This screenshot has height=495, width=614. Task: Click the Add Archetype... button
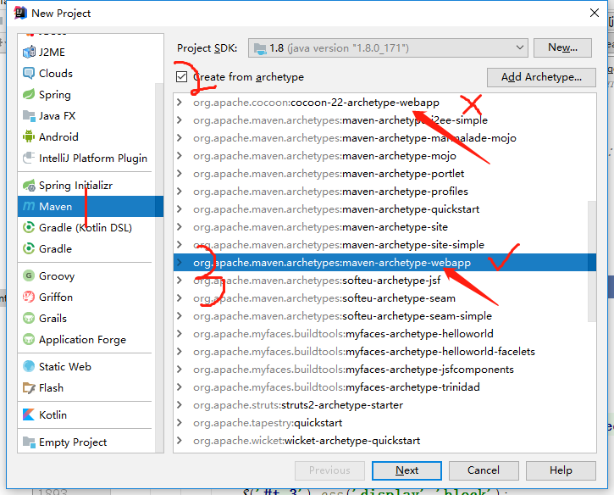(541, 77)
